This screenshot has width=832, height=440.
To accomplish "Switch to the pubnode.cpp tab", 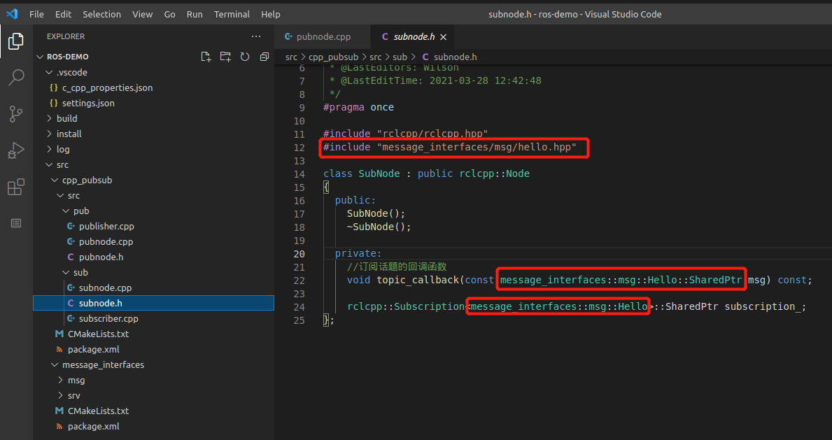I will pyautogui.click(x=323, y=36).
